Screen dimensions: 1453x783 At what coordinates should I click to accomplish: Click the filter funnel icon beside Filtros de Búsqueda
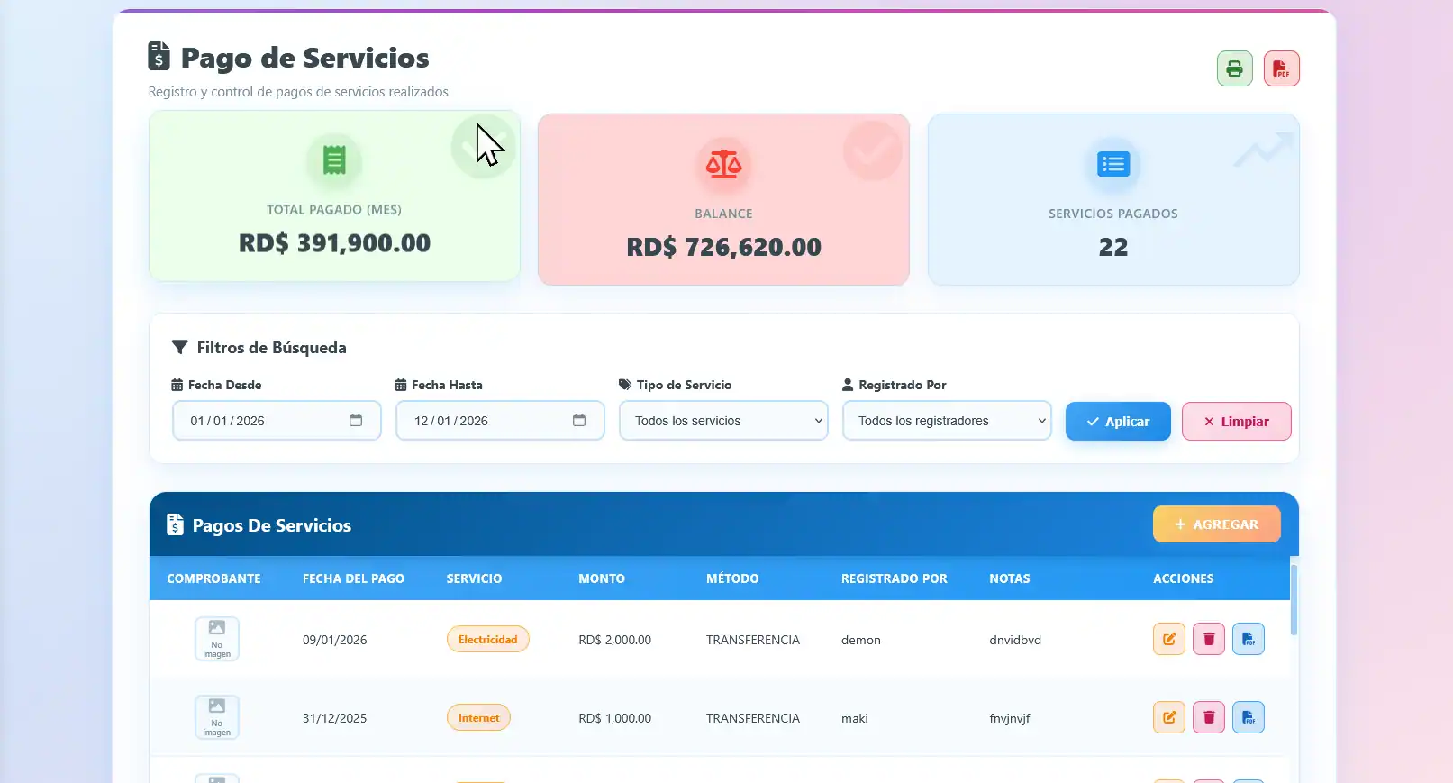click(x=180, y=348)
